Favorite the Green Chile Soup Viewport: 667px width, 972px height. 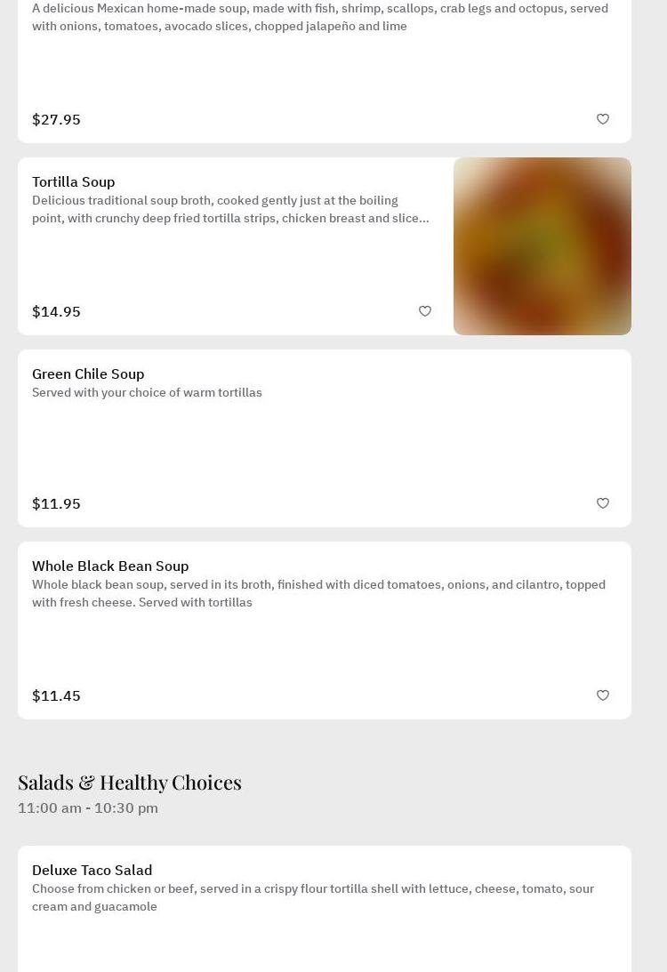point(603,503)
